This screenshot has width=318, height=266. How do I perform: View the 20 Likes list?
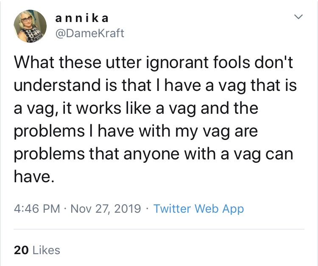tap(37, 250)
